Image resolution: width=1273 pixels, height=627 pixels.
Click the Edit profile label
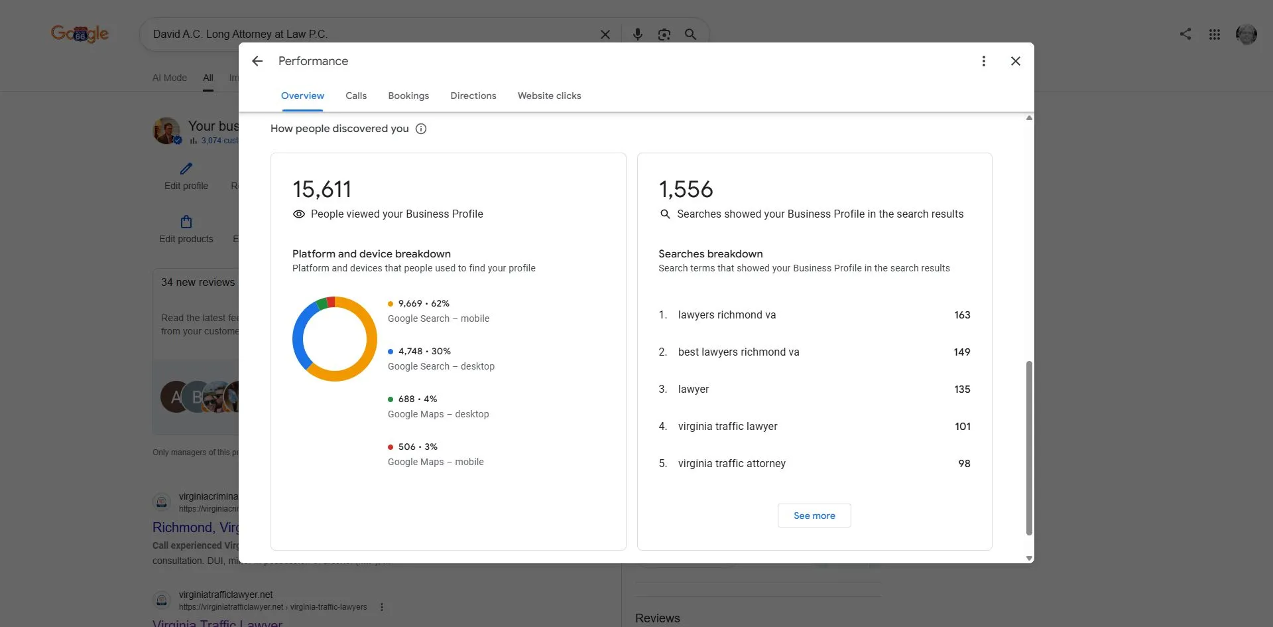click(x=186, y=186)
